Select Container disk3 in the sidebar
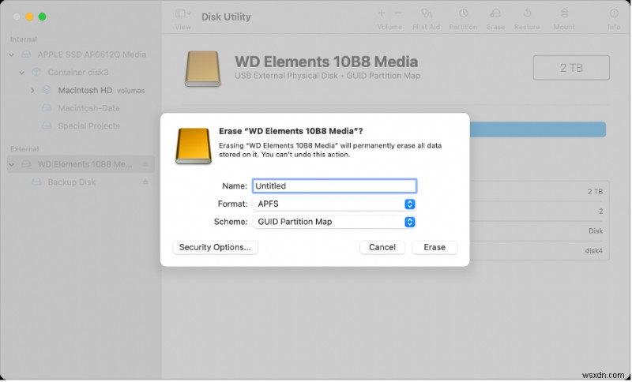Screen dimensions: 632x382 pos(77,73)
